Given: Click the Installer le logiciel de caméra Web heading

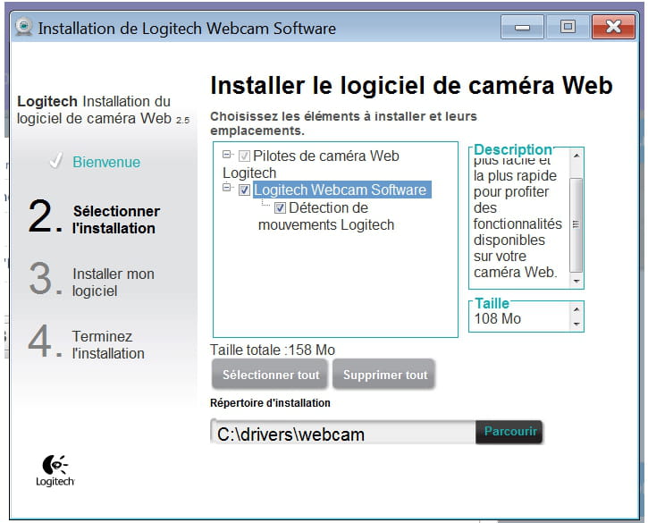Looking at the screenshot, I should (x=411, y=86).
